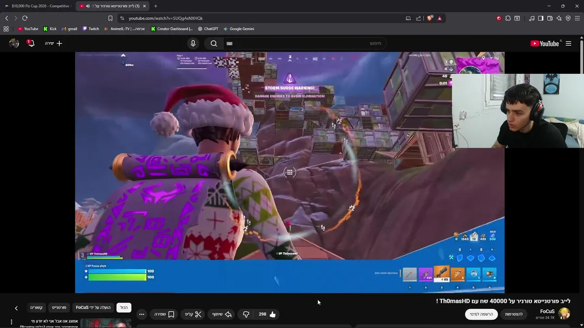Click the Join channel button
The image size is (584, 328).
[x=514, y=314]
